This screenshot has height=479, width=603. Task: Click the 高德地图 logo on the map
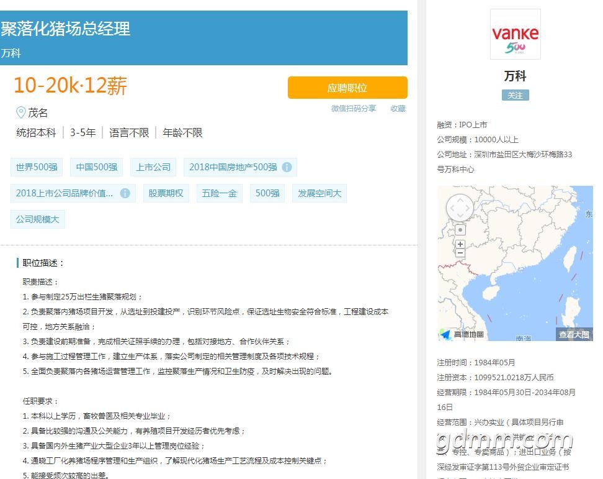pyautogui.click(x=462, y=334)
